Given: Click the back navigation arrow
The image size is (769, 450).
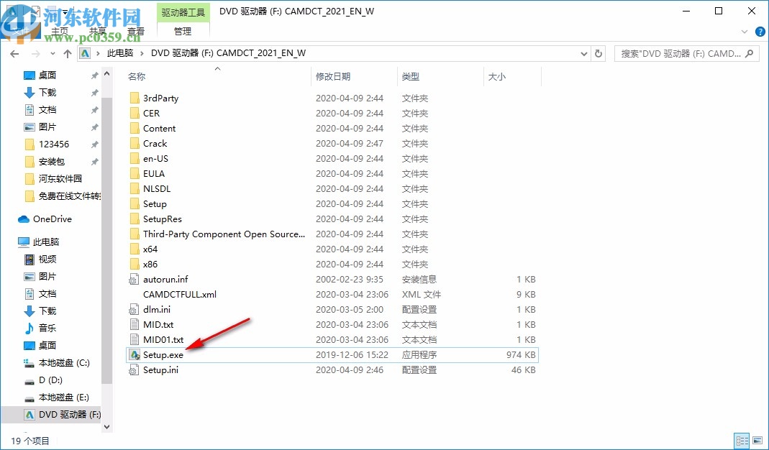Looking at the screenshot, I should click(14, 53).
